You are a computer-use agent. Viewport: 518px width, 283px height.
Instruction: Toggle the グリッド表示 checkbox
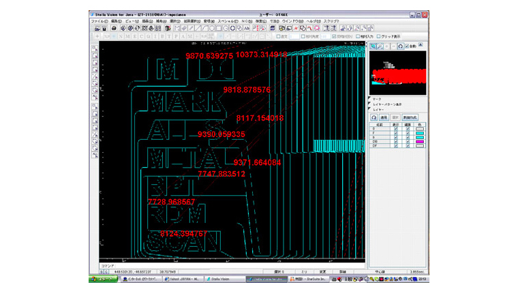click(378, 36)
